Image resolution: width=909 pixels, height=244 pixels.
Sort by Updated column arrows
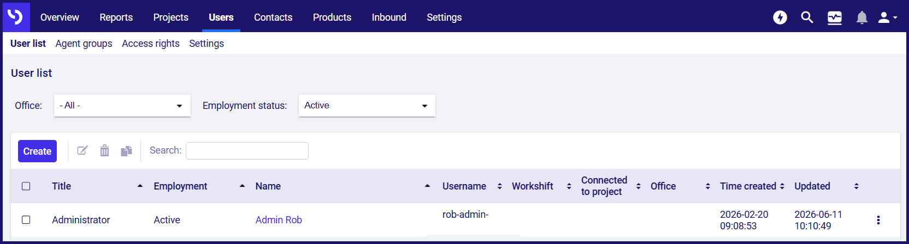[856, 186]
